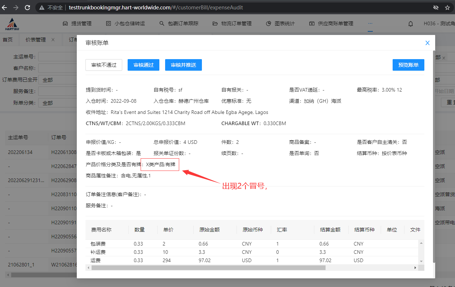Click the 预览账单 button

pyautogui.click(x=408, y=65)
